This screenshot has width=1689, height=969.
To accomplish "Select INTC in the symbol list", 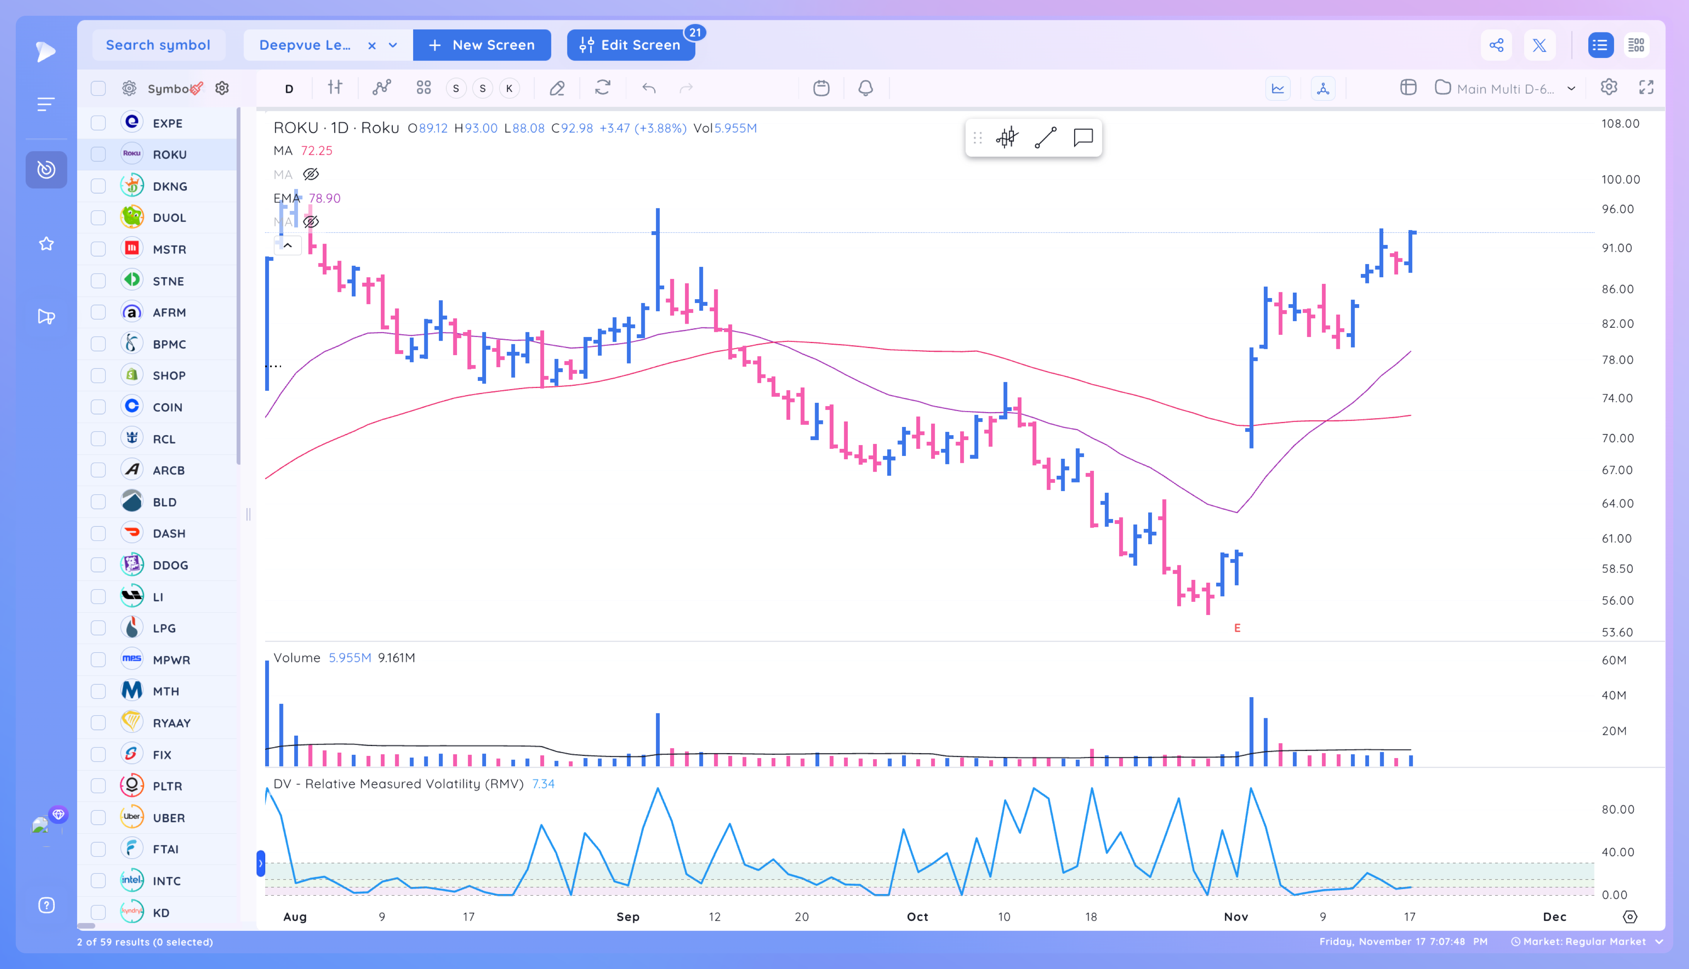I will tap(158, 881).
